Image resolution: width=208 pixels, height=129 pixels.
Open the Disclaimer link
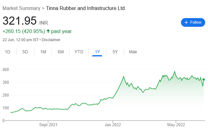(x=51, y=40)
